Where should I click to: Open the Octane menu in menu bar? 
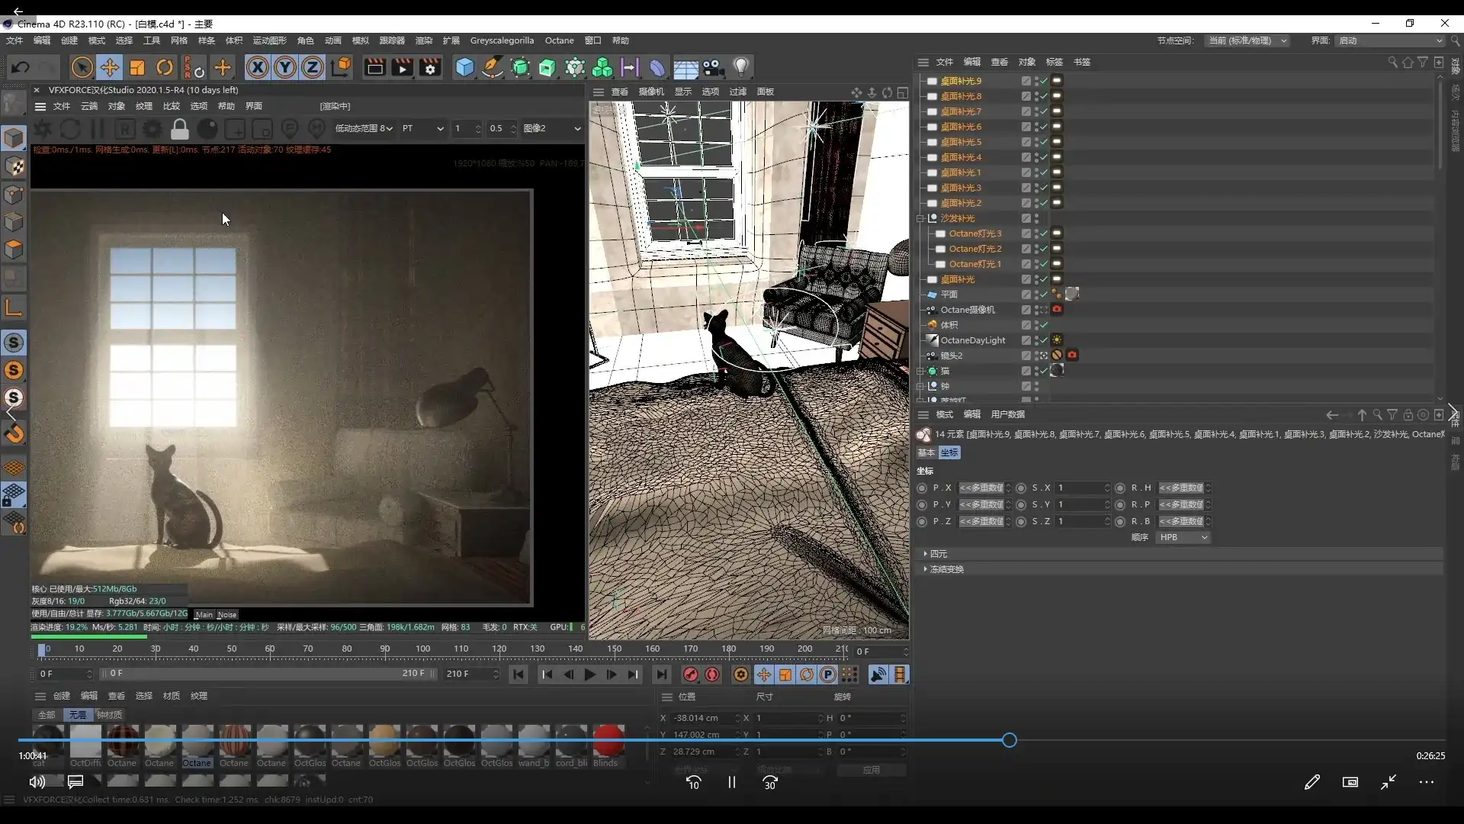pos(559,40)
